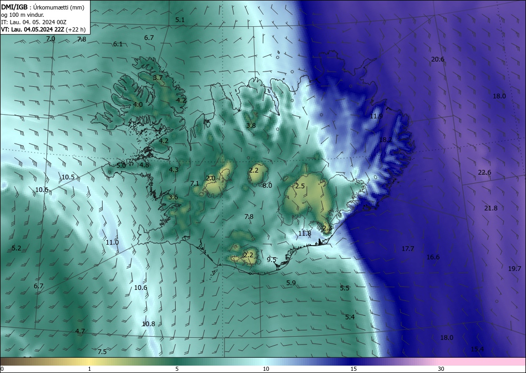Click the 4.7 value label
Image resolution: width=526 pixels, height=373 pixels.
(80, 331)
